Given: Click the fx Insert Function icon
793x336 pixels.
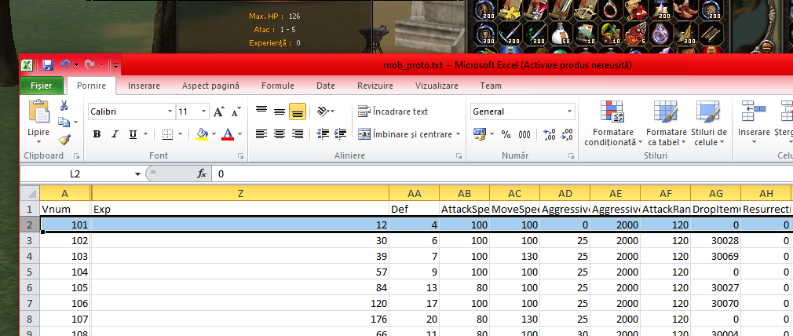Looking at the screenshot, I should point(202,174).
